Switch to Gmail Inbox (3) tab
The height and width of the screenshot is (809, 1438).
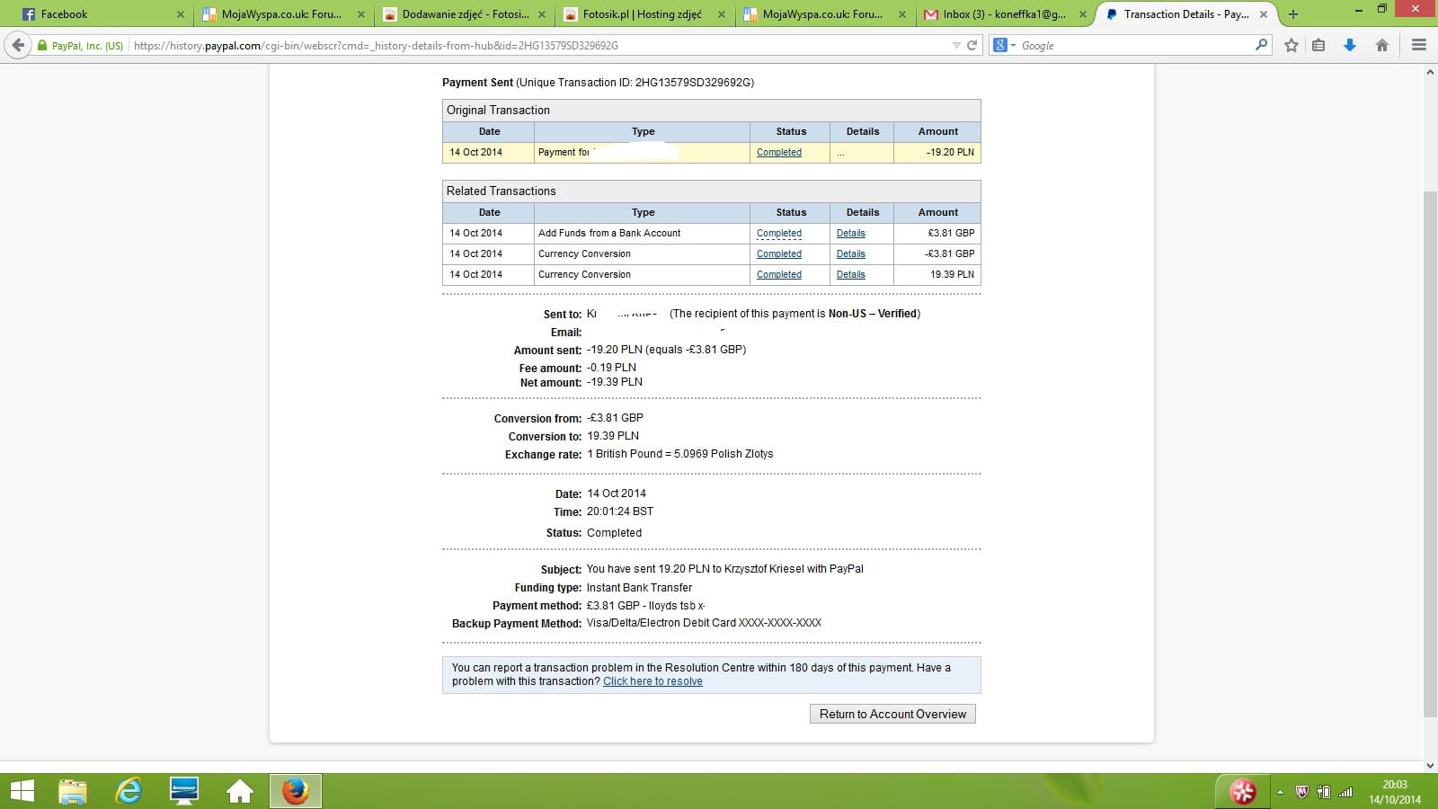(x=1003, y=14)
